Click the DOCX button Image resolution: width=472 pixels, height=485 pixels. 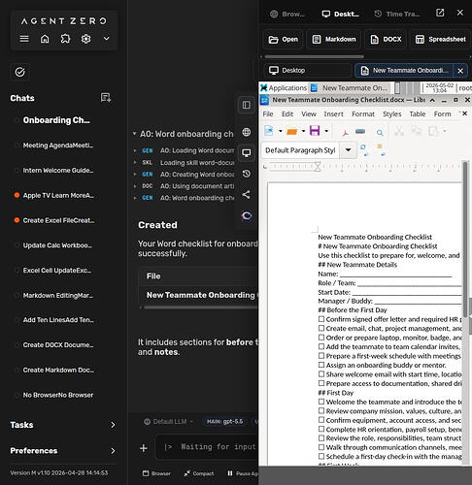(386, 40)
